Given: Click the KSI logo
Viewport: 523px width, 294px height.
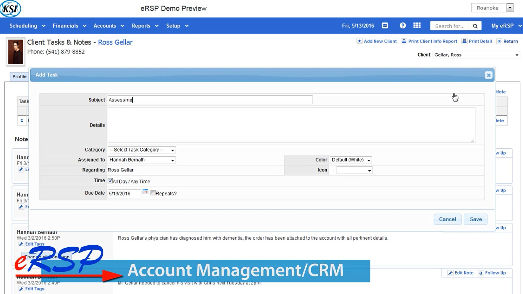Looking at the screenshot, I should 10,8.
